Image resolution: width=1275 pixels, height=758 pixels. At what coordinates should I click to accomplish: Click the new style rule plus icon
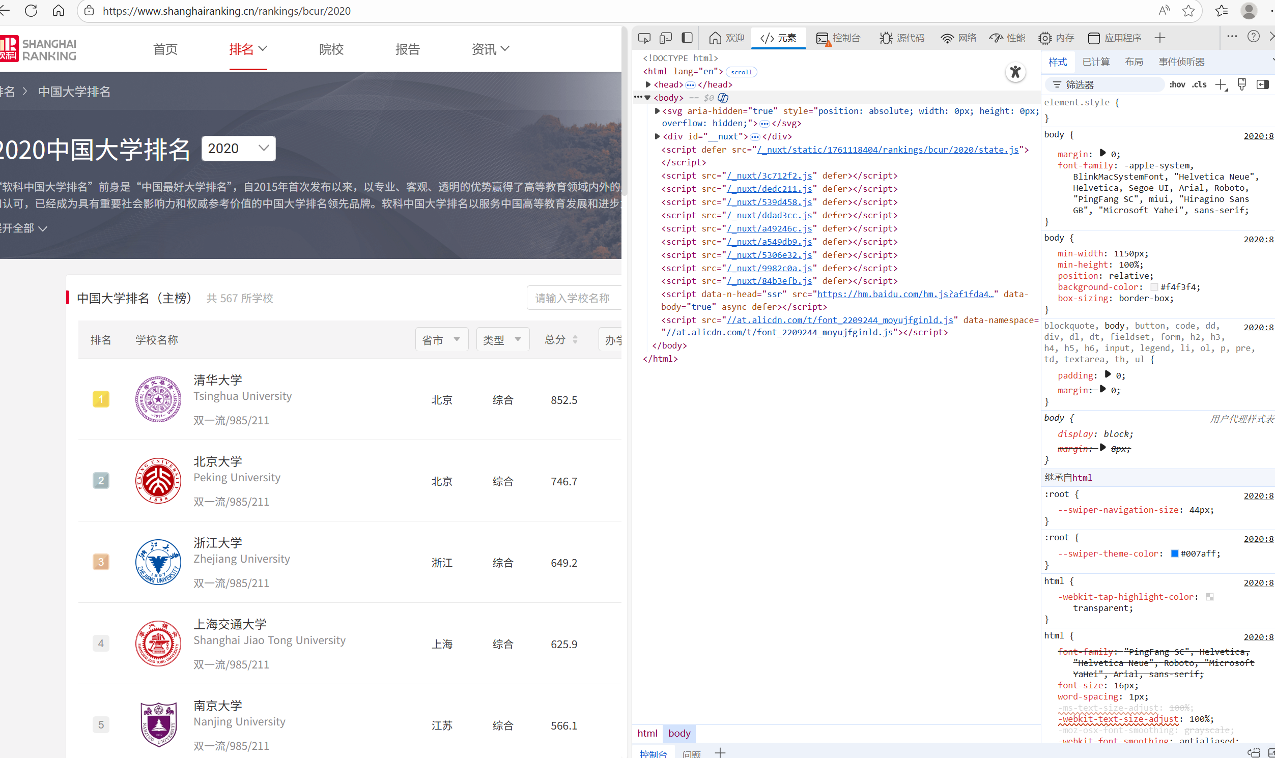tap(1221, 85)
